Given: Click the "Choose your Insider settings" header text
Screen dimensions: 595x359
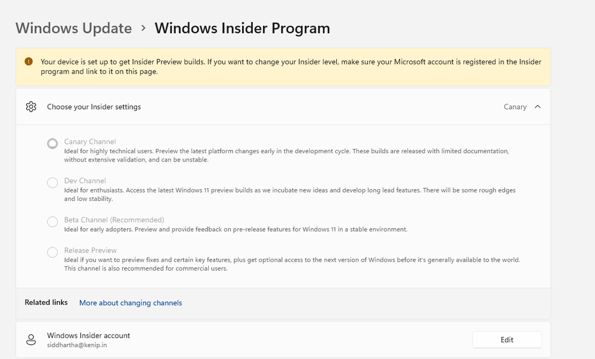Looking at the screenshot, I should tap(94, 107).
